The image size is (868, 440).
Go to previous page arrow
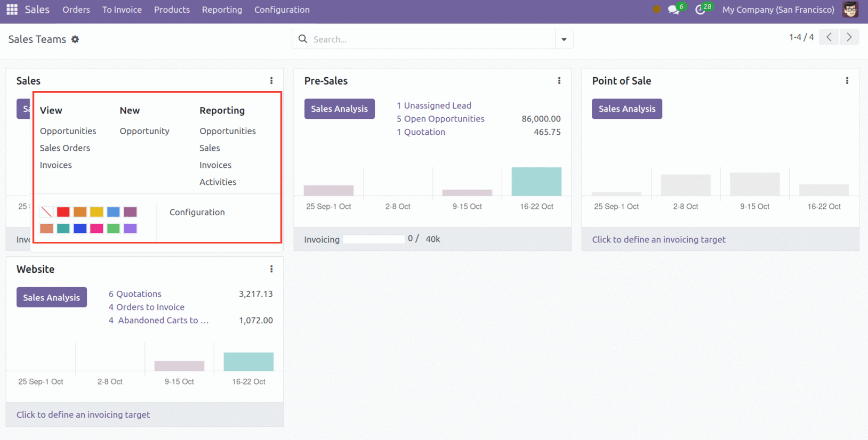tap(829, 37)
